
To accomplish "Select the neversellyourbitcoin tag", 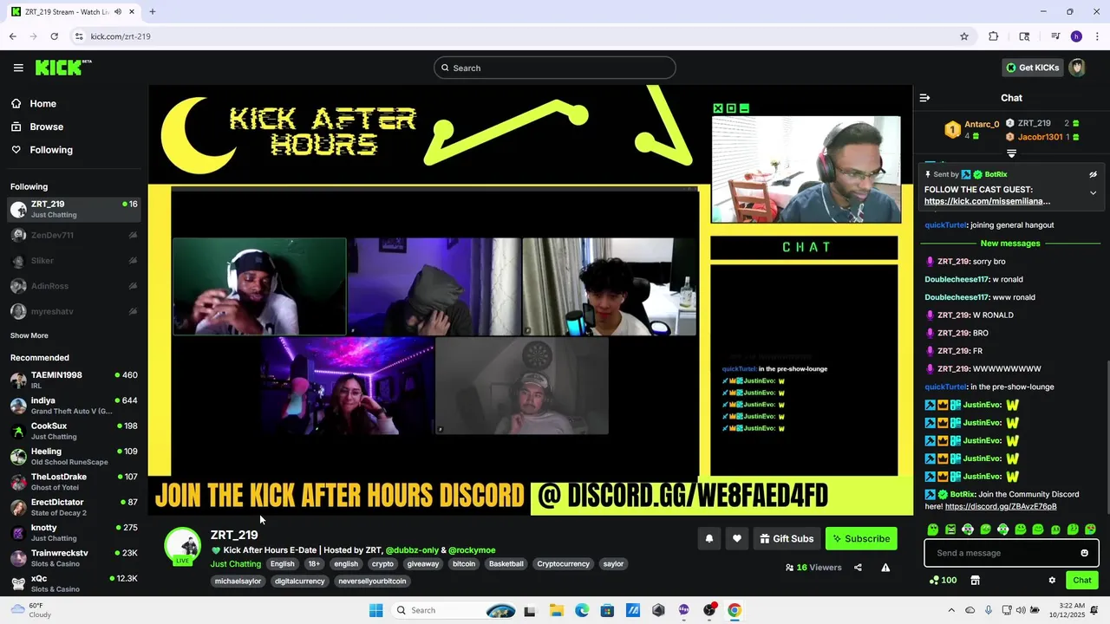I will [372, 582].
